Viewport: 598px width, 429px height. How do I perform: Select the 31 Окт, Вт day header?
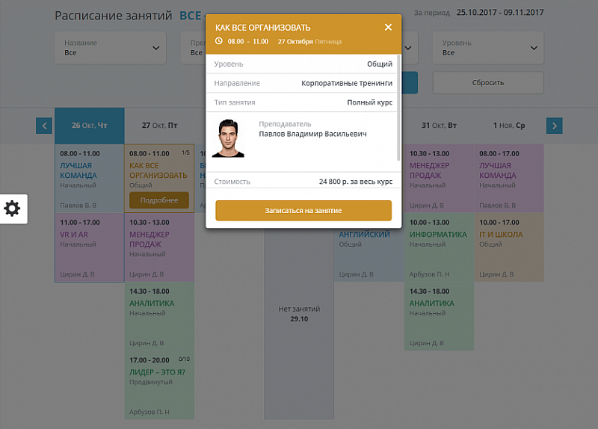point(439,126)
